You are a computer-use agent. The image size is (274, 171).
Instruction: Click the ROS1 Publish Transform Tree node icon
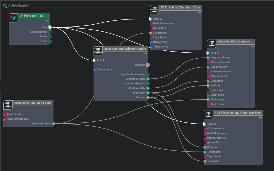[x=154, y=9]
